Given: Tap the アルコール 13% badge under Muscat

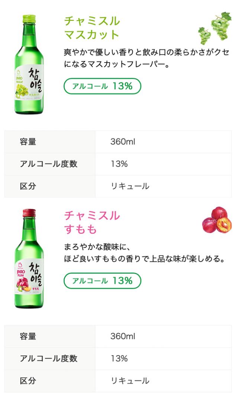Looking at the screenshot, I should point(102,86).
